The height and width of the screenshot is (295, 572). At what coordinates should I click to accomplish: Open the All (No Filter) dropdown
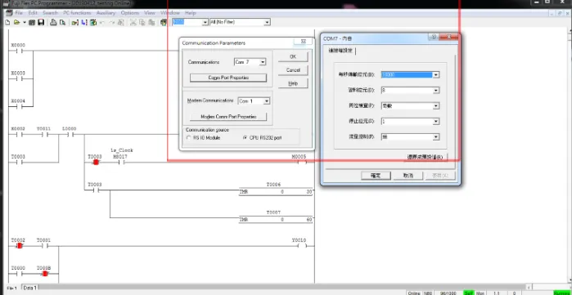point(267,22)
